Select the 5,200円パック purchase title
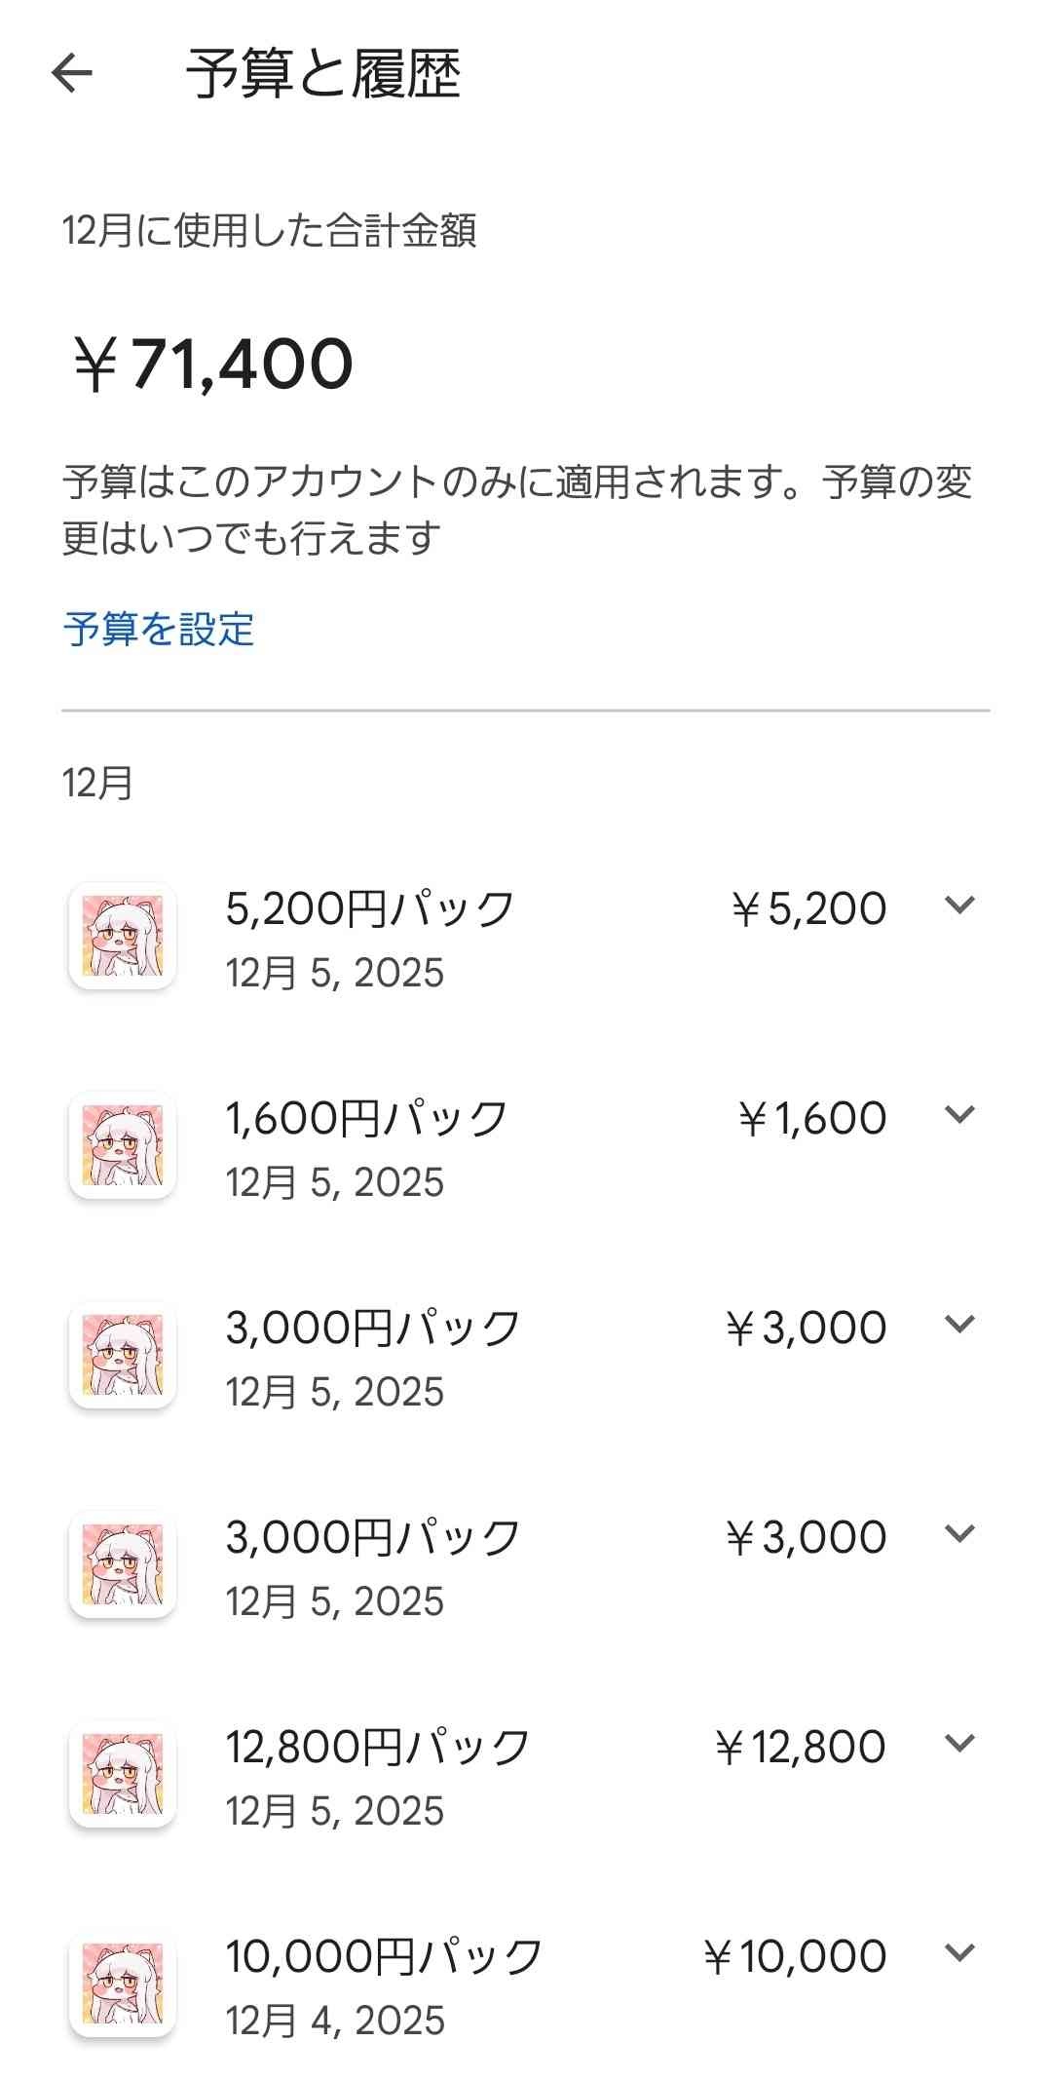Image resolution: width=1051 pixels, height=2080 pixels. point(370,909)
